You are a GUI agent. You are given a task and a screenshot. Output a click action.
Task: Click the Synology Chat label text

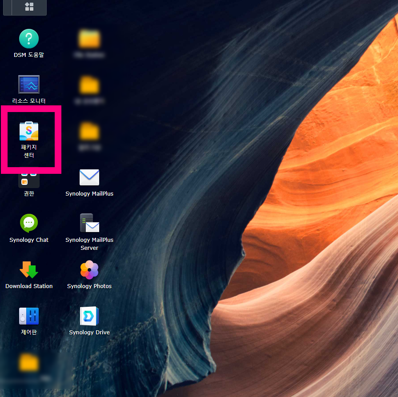pos(29,240)
